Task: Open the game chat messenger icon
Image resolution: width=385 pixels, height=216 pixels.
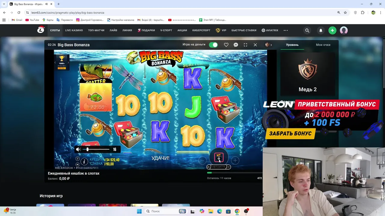Action: pos(236,45)
